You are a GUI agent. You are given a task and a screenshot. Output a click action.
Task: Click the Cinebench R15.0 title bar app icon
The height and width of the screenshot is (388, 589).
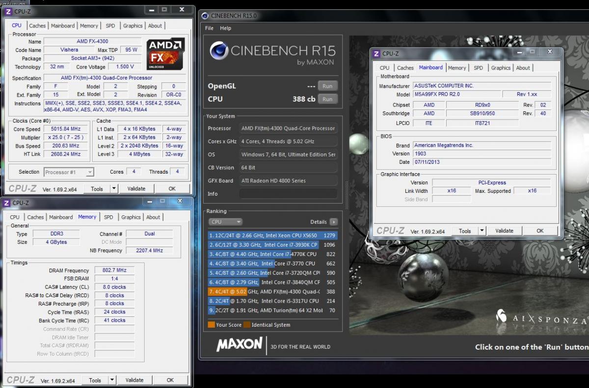(x=206, y=16)
